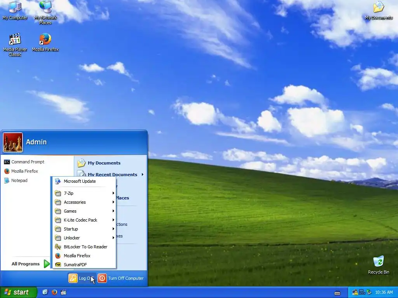Click the Log Off button

click(82, 278)
